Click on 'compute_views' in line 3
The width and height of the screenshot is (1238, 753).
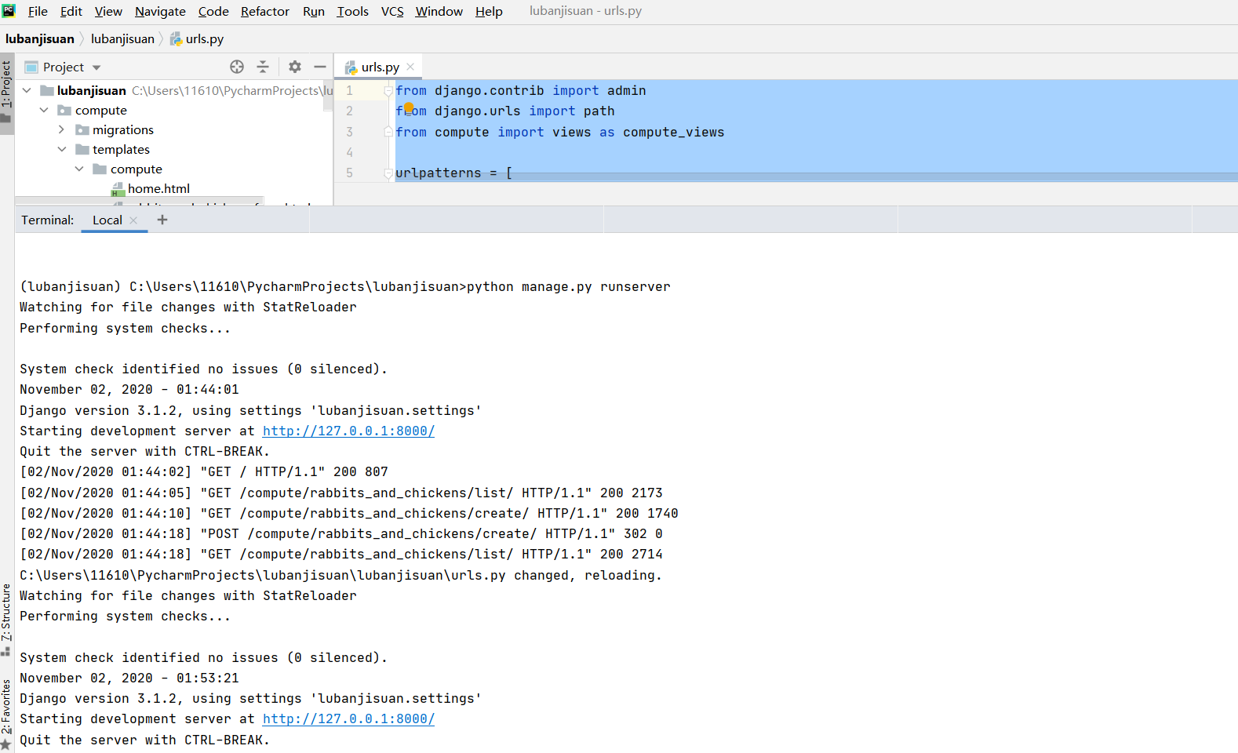point(673,132)
